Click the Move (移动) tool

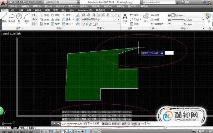tap(45, 15)
